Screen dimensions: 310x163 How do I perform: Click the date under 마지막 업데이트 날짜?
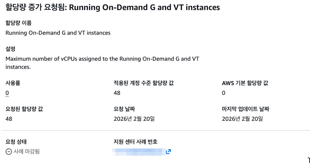click(242, 119)
